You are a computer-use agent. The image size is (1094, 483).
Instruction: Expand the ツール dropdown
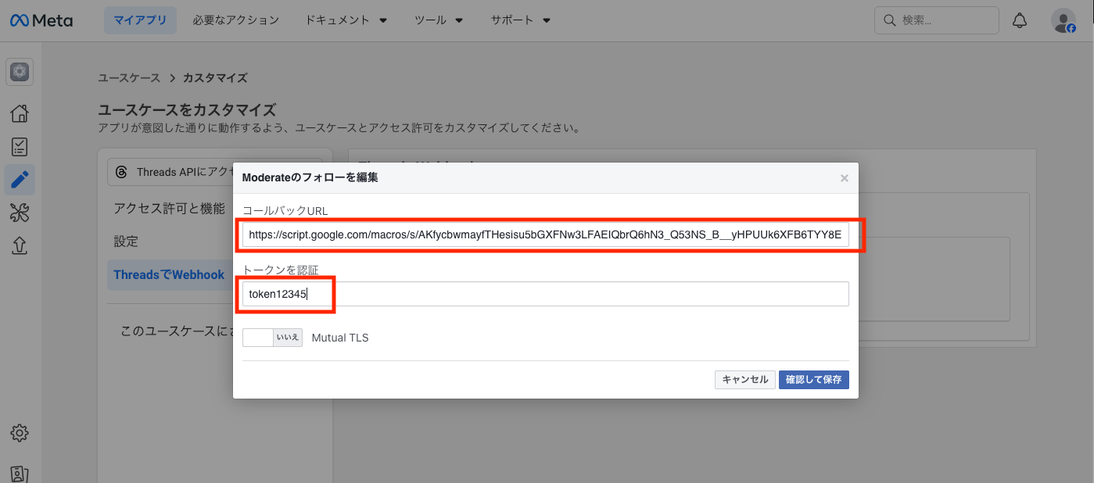[x=438, y=20]
